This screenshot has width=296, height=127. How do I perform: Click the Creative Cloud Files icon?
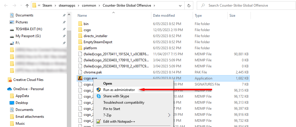10,80
